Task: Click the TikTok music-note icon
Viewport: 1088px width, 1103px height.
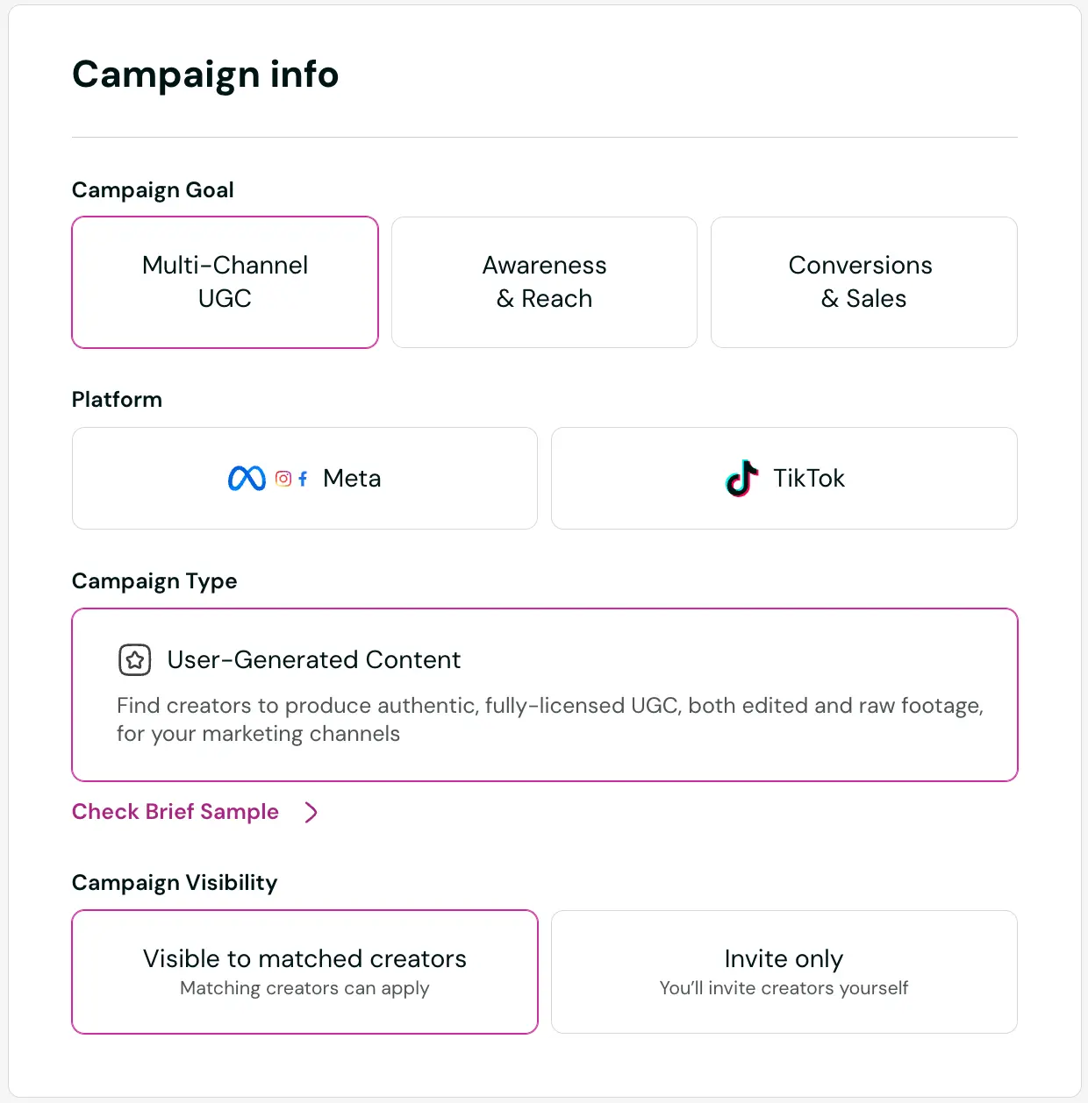Action: (x=741, y=478)
